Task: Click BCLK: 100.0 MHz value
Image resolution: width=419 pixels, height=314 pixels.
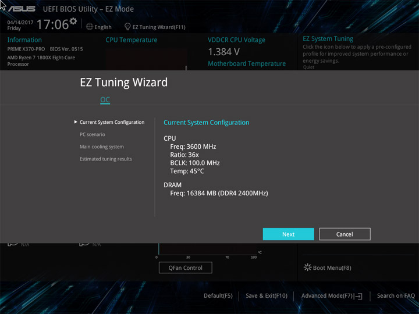Action: pos(195,163)
